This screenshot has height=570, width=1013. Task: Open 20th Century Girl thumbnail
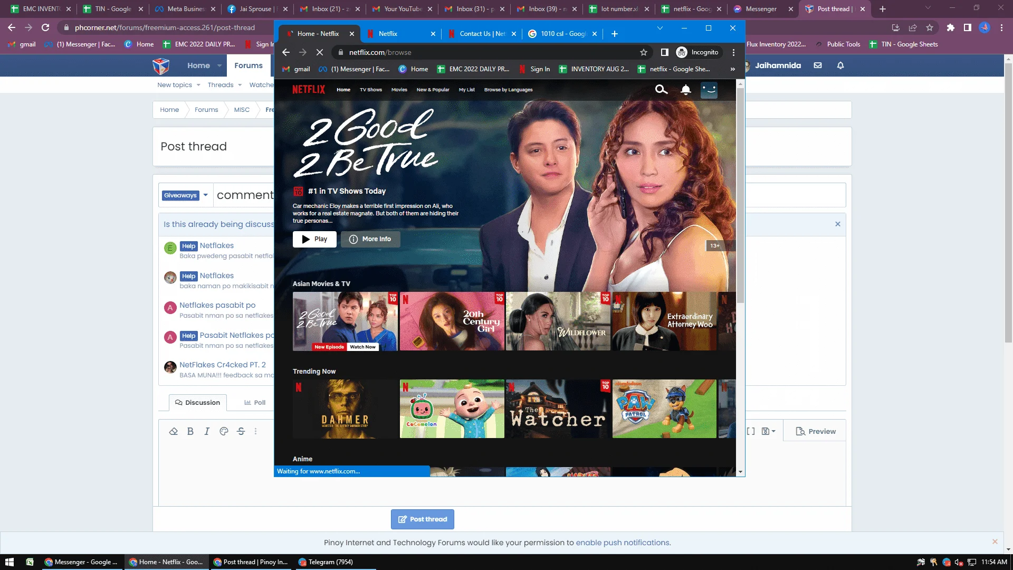point(452,321)
